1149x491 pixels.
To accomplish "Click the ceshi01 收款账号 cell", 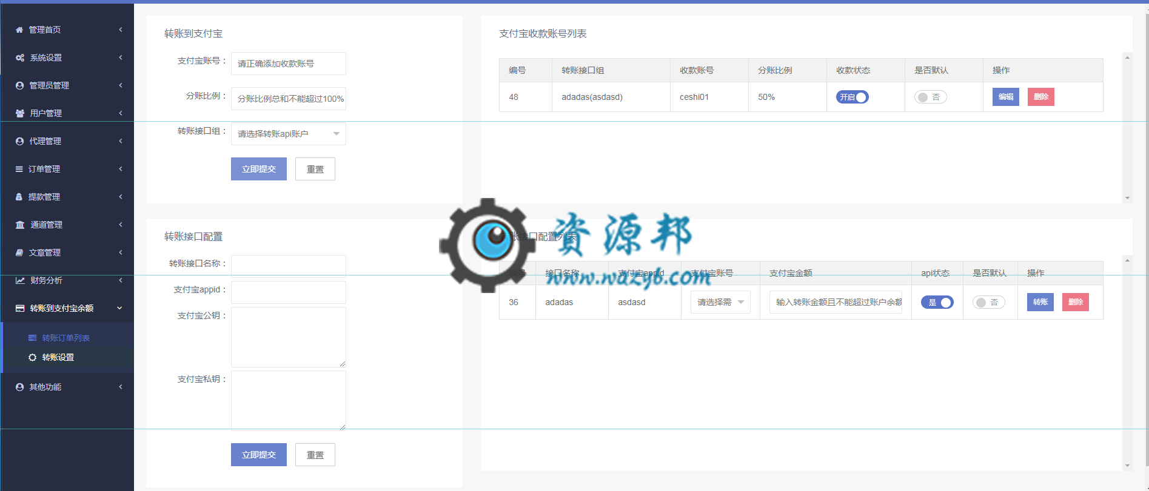I will (x=709, y=97).
